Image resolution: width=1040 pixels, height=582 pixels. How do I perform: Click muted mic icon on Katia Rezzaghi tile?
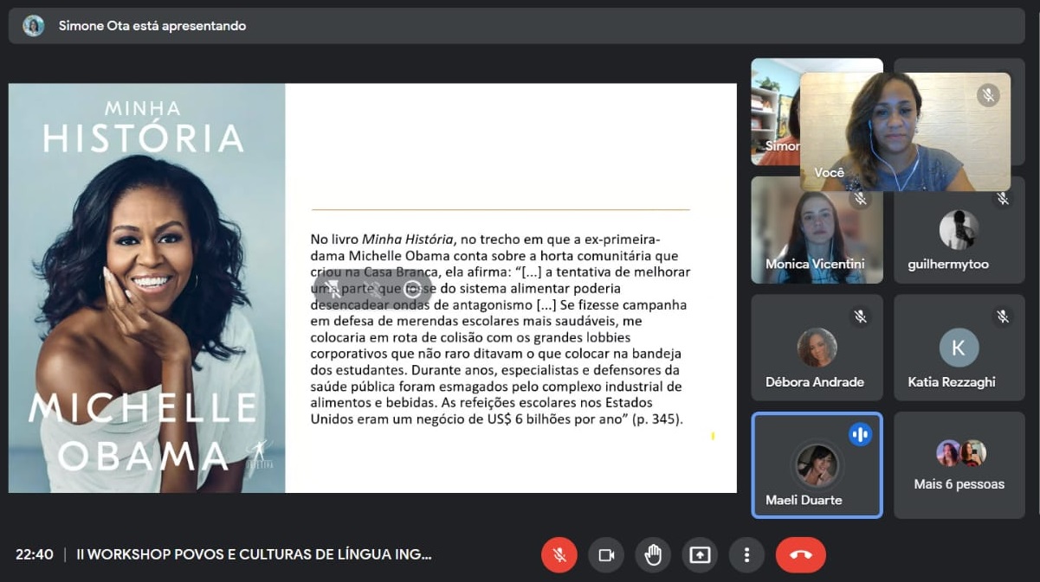pyautogui.click(x=1003, y=317)
